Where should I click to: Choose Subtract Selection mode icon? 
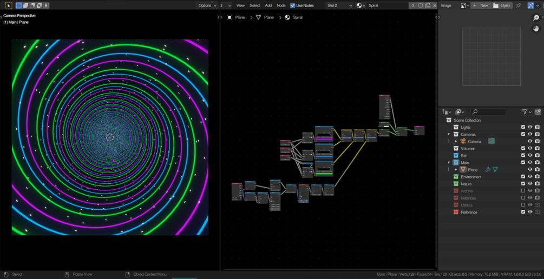(32, 5)
